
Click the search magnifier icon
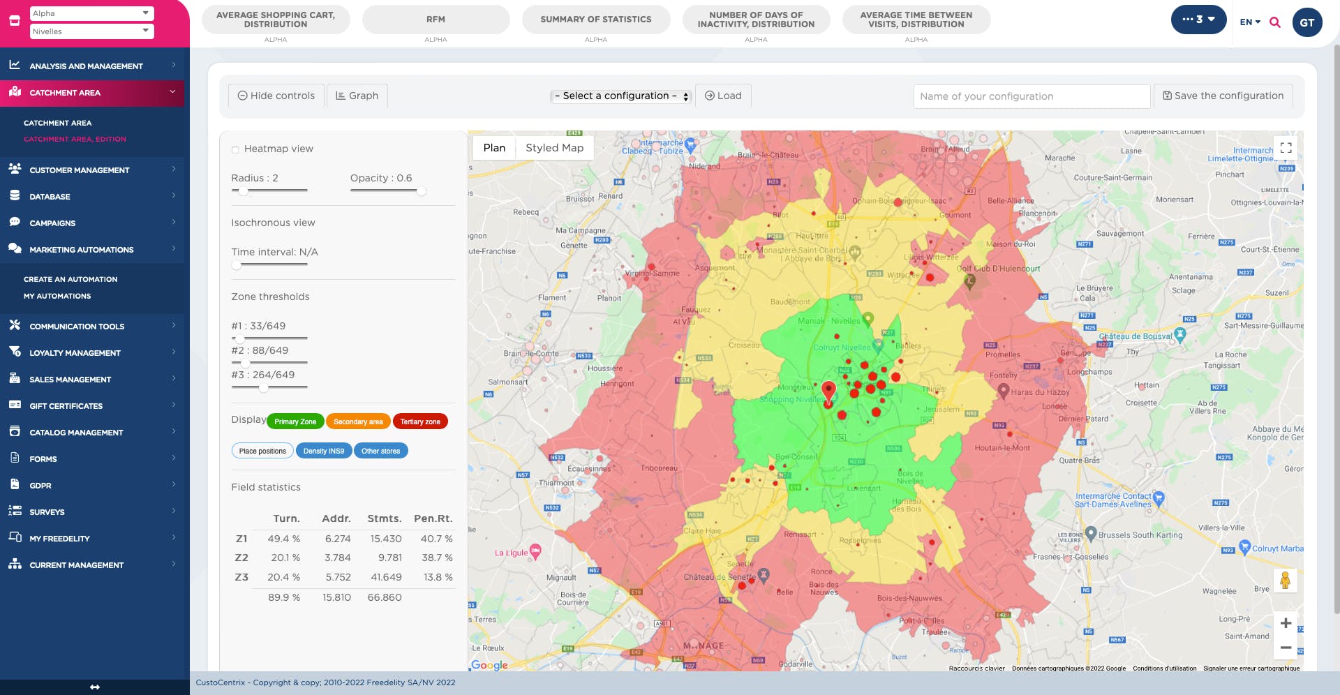point(1274,22)
